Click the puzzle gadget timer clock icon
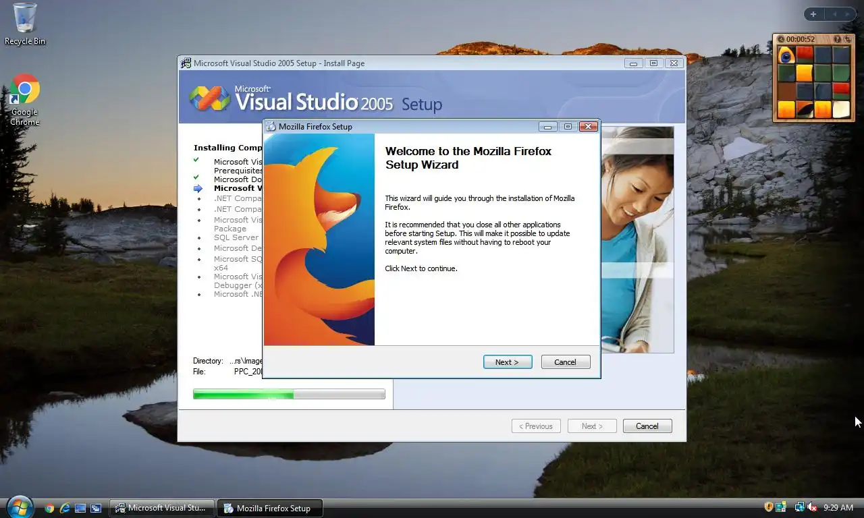The height and width of the screenshot is (518, 864). point(781,39)
